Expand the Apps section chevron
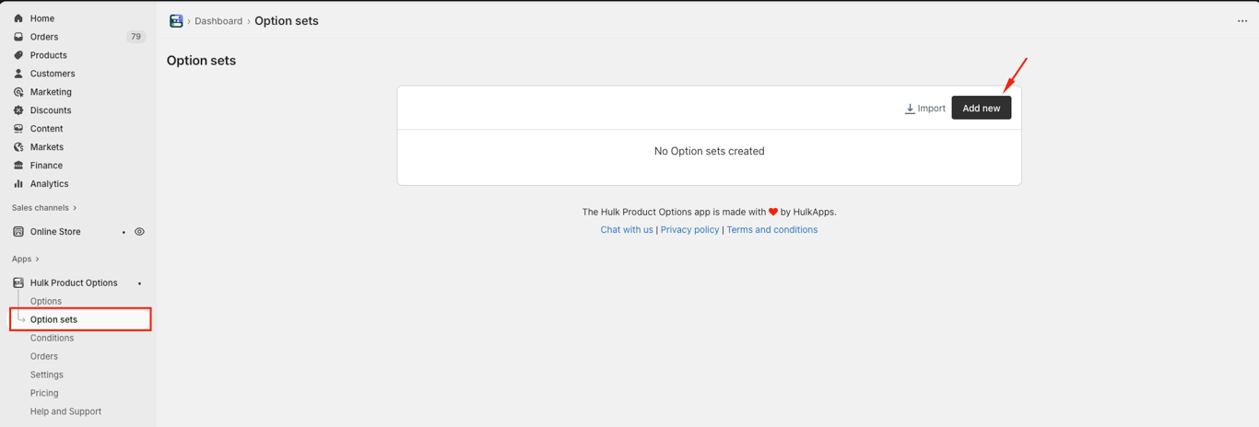Viewport: 1259px width, 427px height. click(x=37, y=260)
